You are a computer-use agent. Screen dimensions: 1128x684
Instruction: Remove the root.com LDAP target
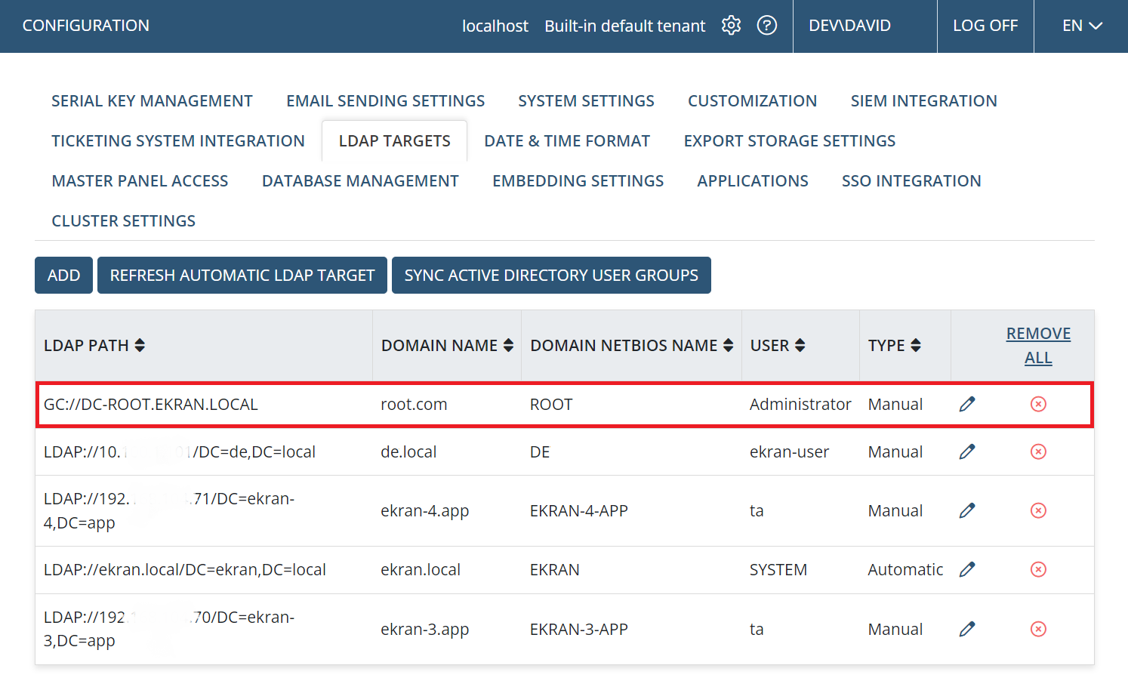1038,404
